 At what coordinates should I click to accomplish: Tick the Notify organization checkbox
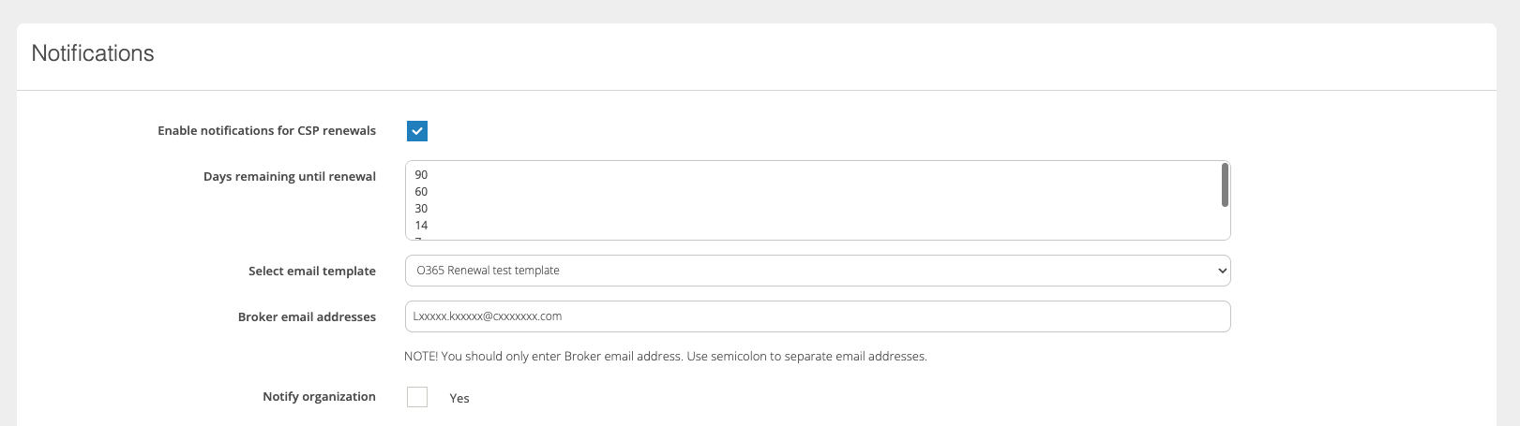[x=417, y=397]
